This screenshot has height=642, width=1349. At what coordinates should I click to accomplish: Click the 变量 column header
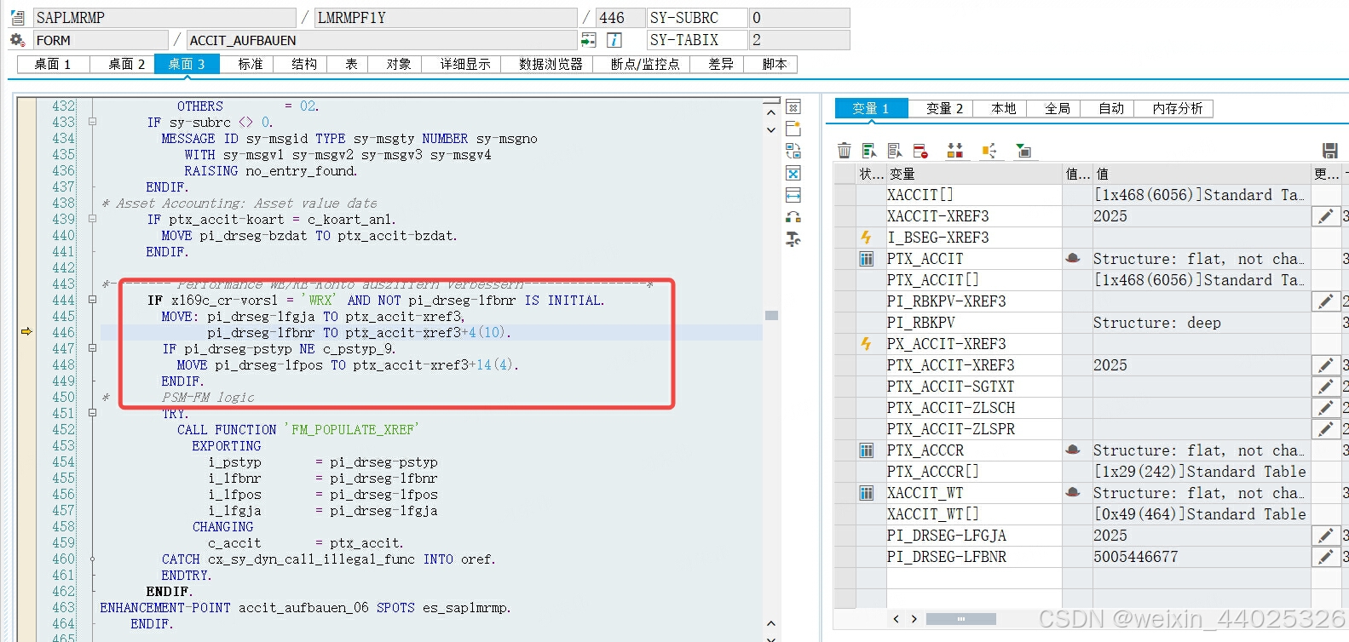pos(974,174)
